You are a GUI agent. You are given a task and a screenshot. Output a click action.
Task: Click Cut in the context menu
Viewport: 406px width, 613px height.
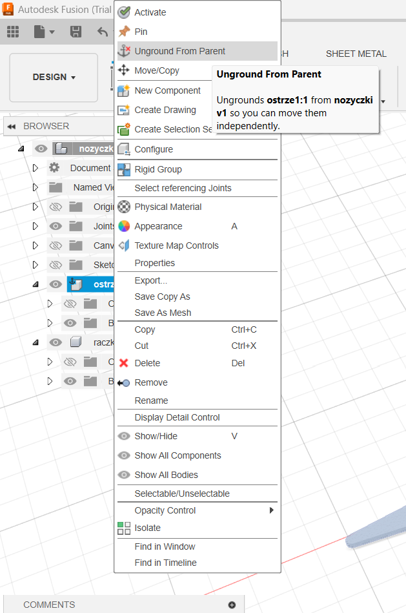click(141, 346)
